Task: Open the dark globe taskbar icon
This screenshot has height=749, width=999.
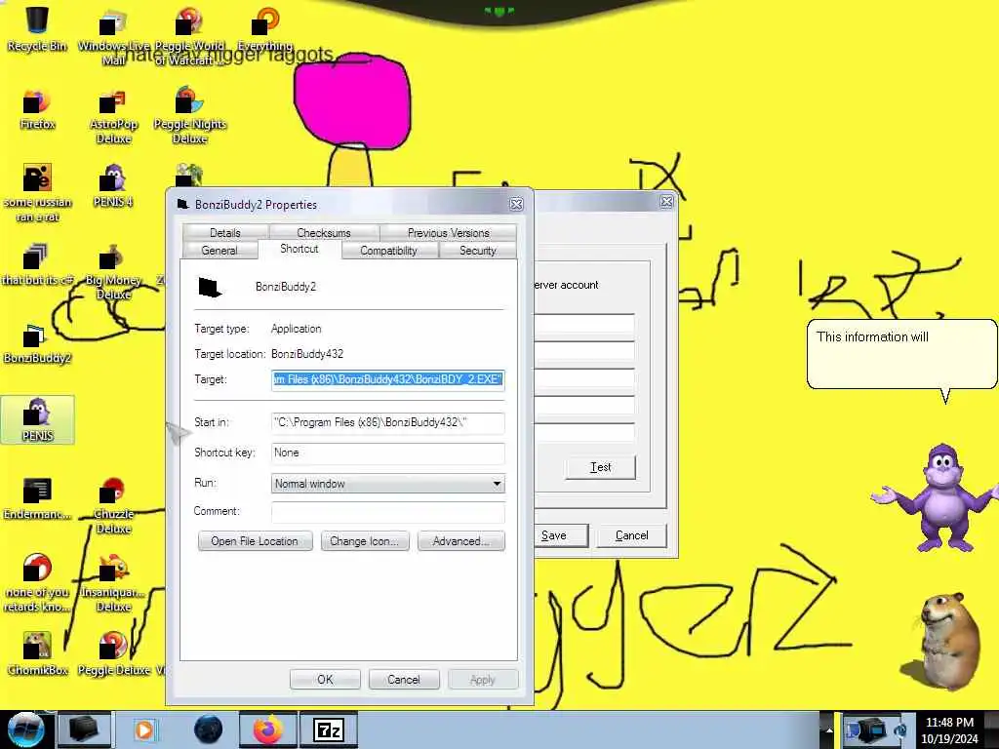Action: (x=208, y=729)
